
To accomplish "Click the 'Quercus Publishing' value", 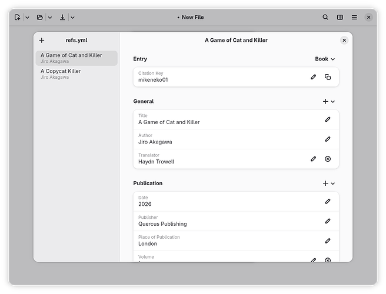I will pos(162,224).
